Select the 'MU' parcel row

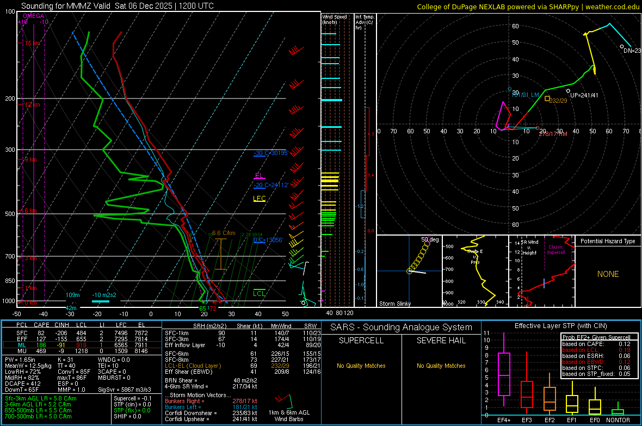coord(82,351)
